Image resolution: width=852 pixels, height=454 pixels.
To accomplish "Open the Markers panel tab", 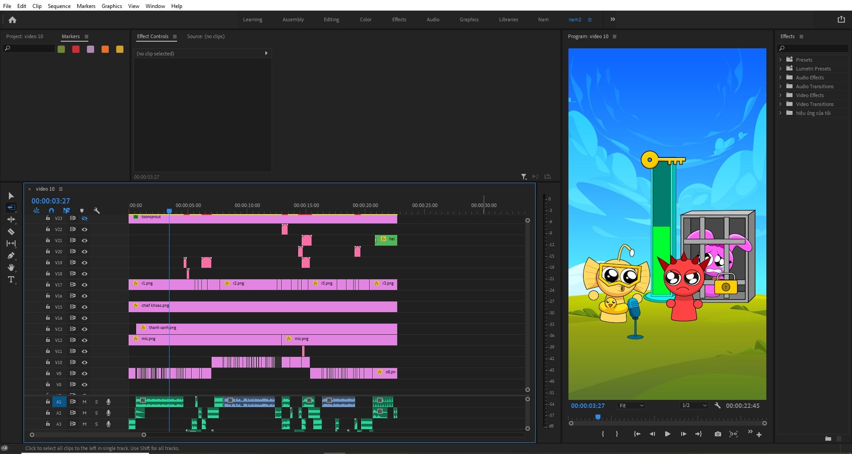I will tap(71, 36).
